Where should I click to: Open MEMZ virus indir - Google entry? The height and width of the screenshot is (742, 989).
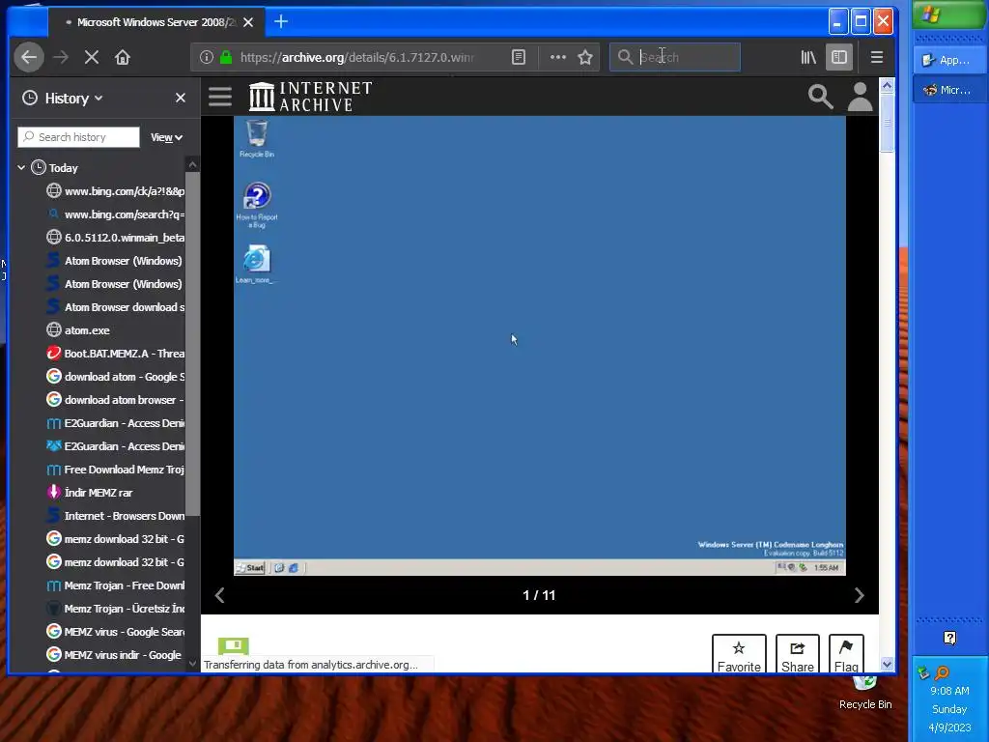pos(116,655)
